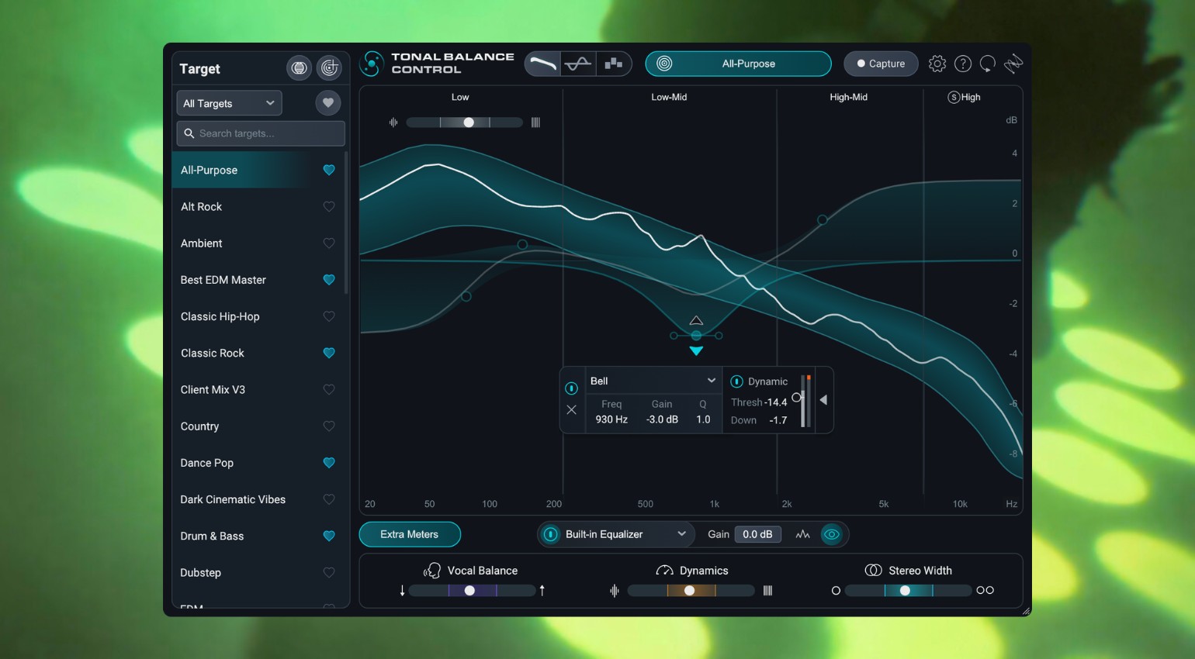Viewport: 1195px width, 659px height.
Task: Open the Built-in Equalizer dropdown
Action: [x=615, y=534]
